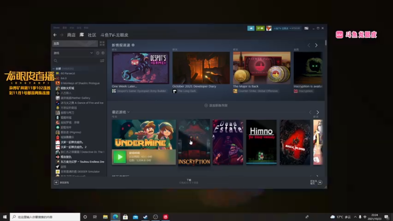Image resolution: width=393 pixels, height=221 pixels.
Task: Go forward with the right arrow in Steam
Action: [x=62, y=35]
